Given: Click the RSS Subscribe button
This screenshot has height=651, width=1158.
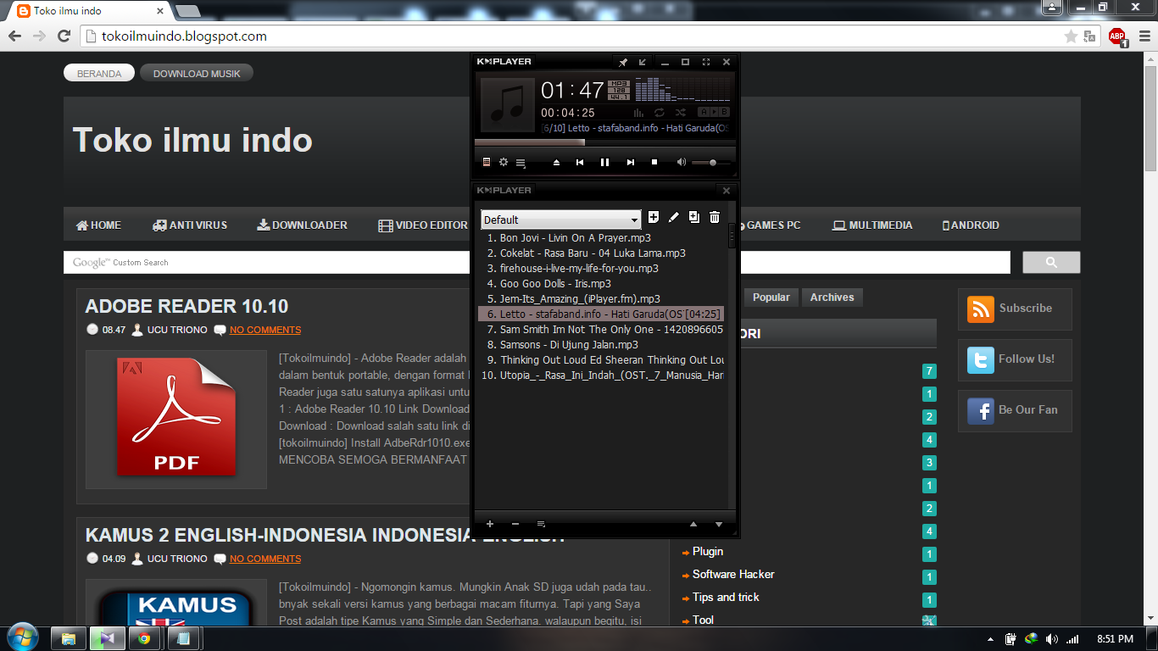Looking at the screenshot, I should [x=1015, y=309].
